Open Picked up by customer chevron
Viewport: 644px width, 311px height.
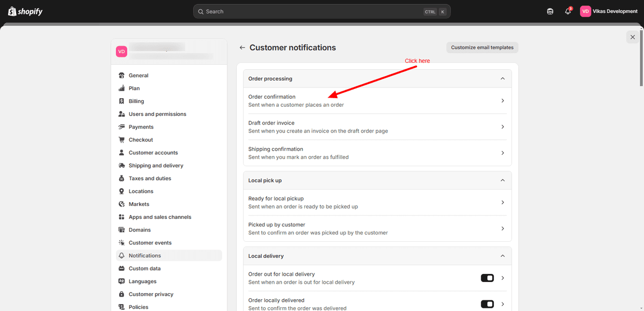(502, 228)
